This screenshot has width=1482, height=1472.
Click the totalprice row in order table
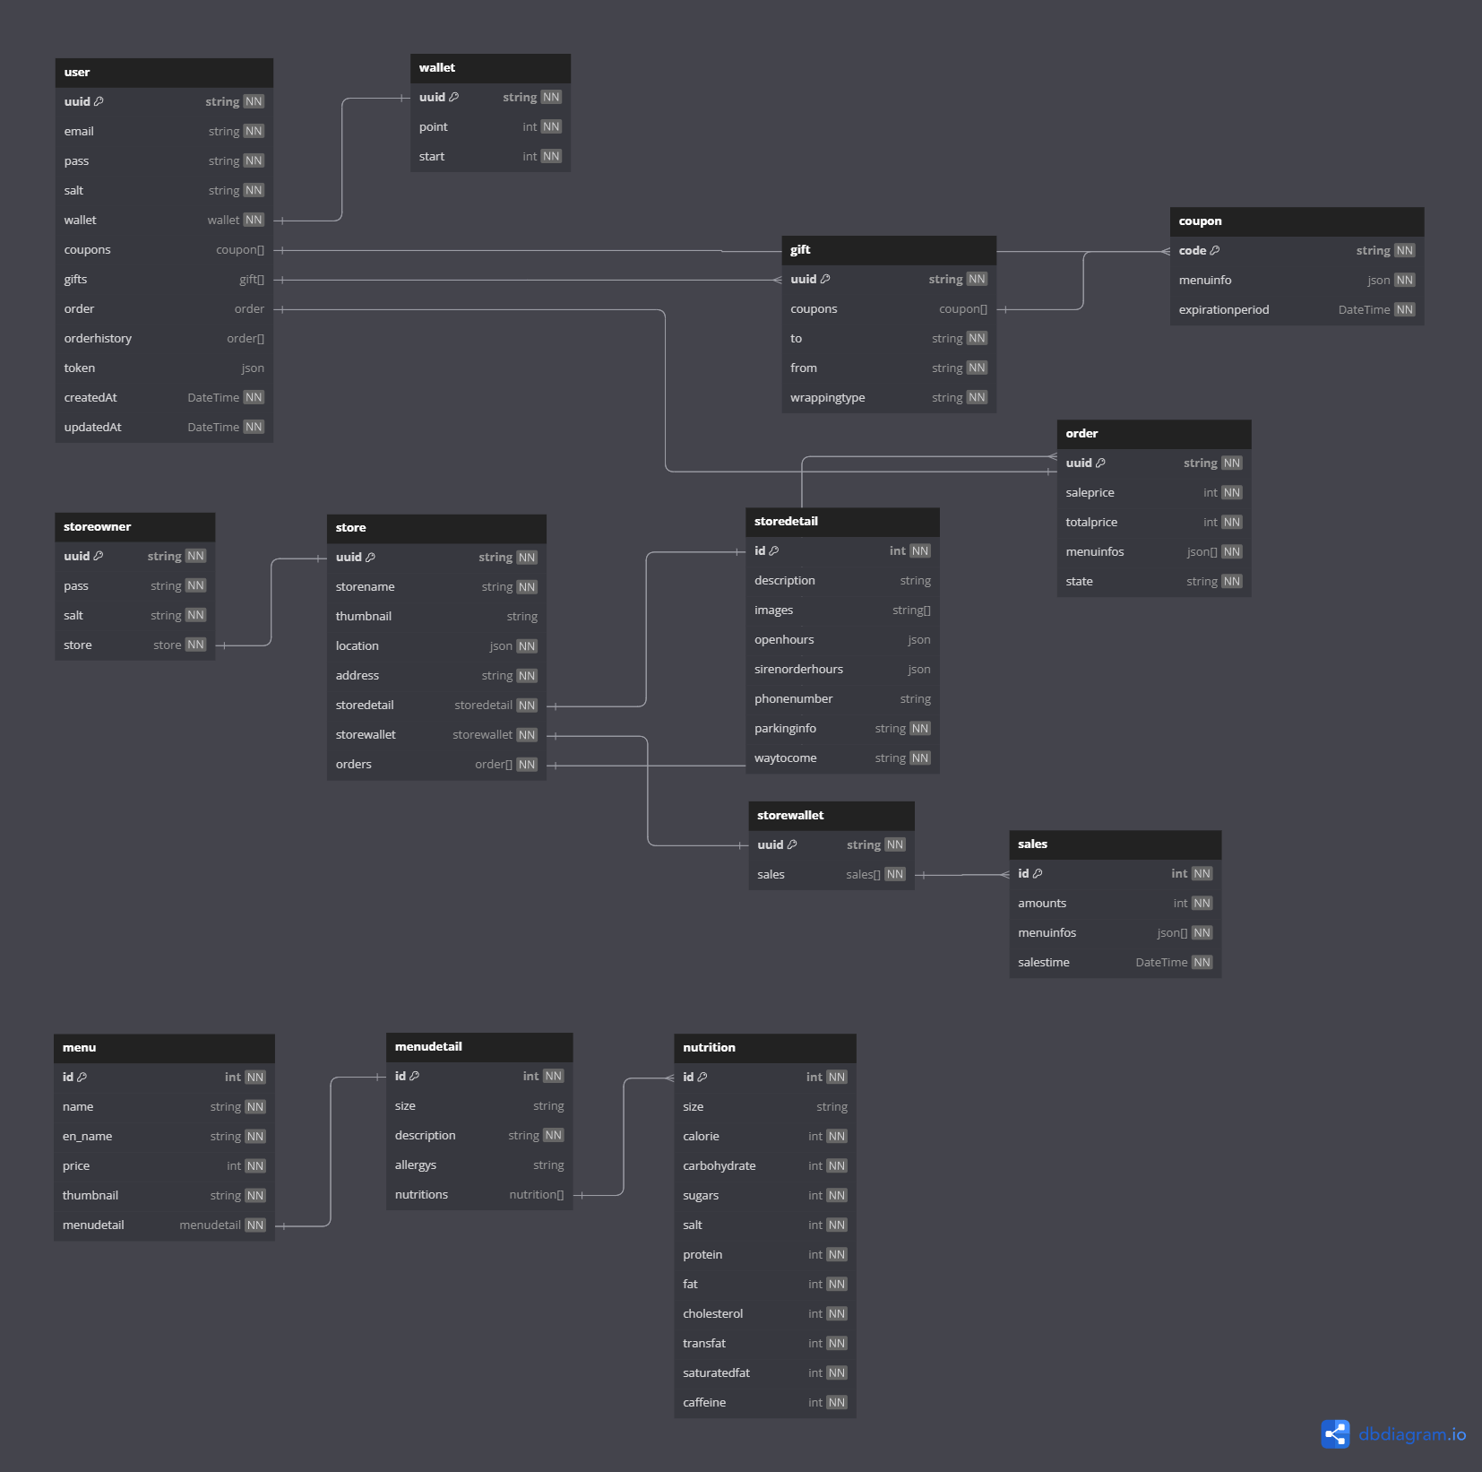pos(1154,523)
